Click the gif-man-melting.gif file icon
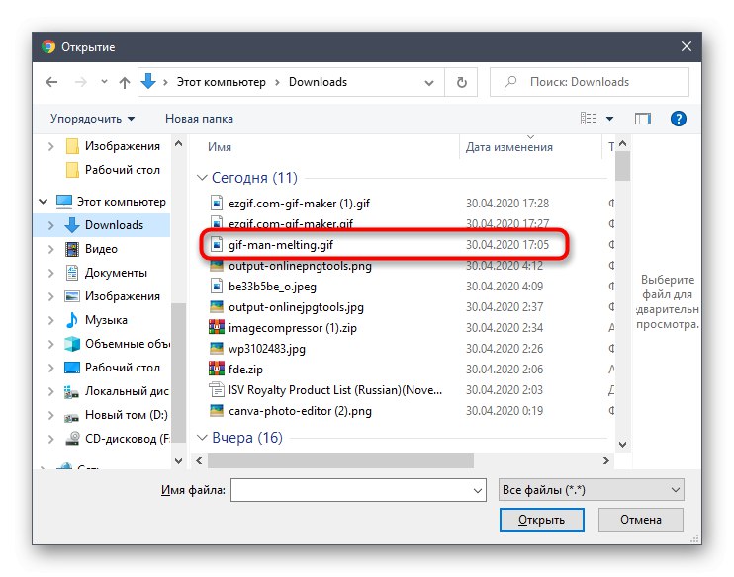 click(x=217, y=244)
